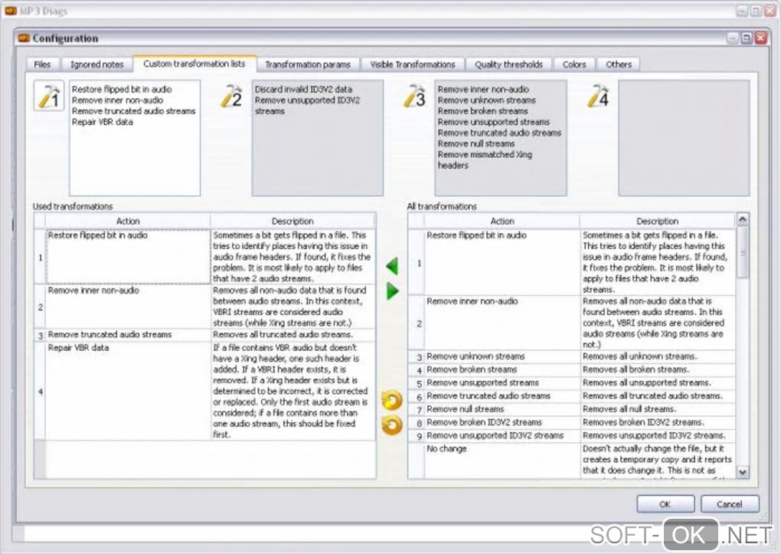Click the All transformations scrollbar thumb
The height and width of the screenshot is (554, 781).
point(742,252)
